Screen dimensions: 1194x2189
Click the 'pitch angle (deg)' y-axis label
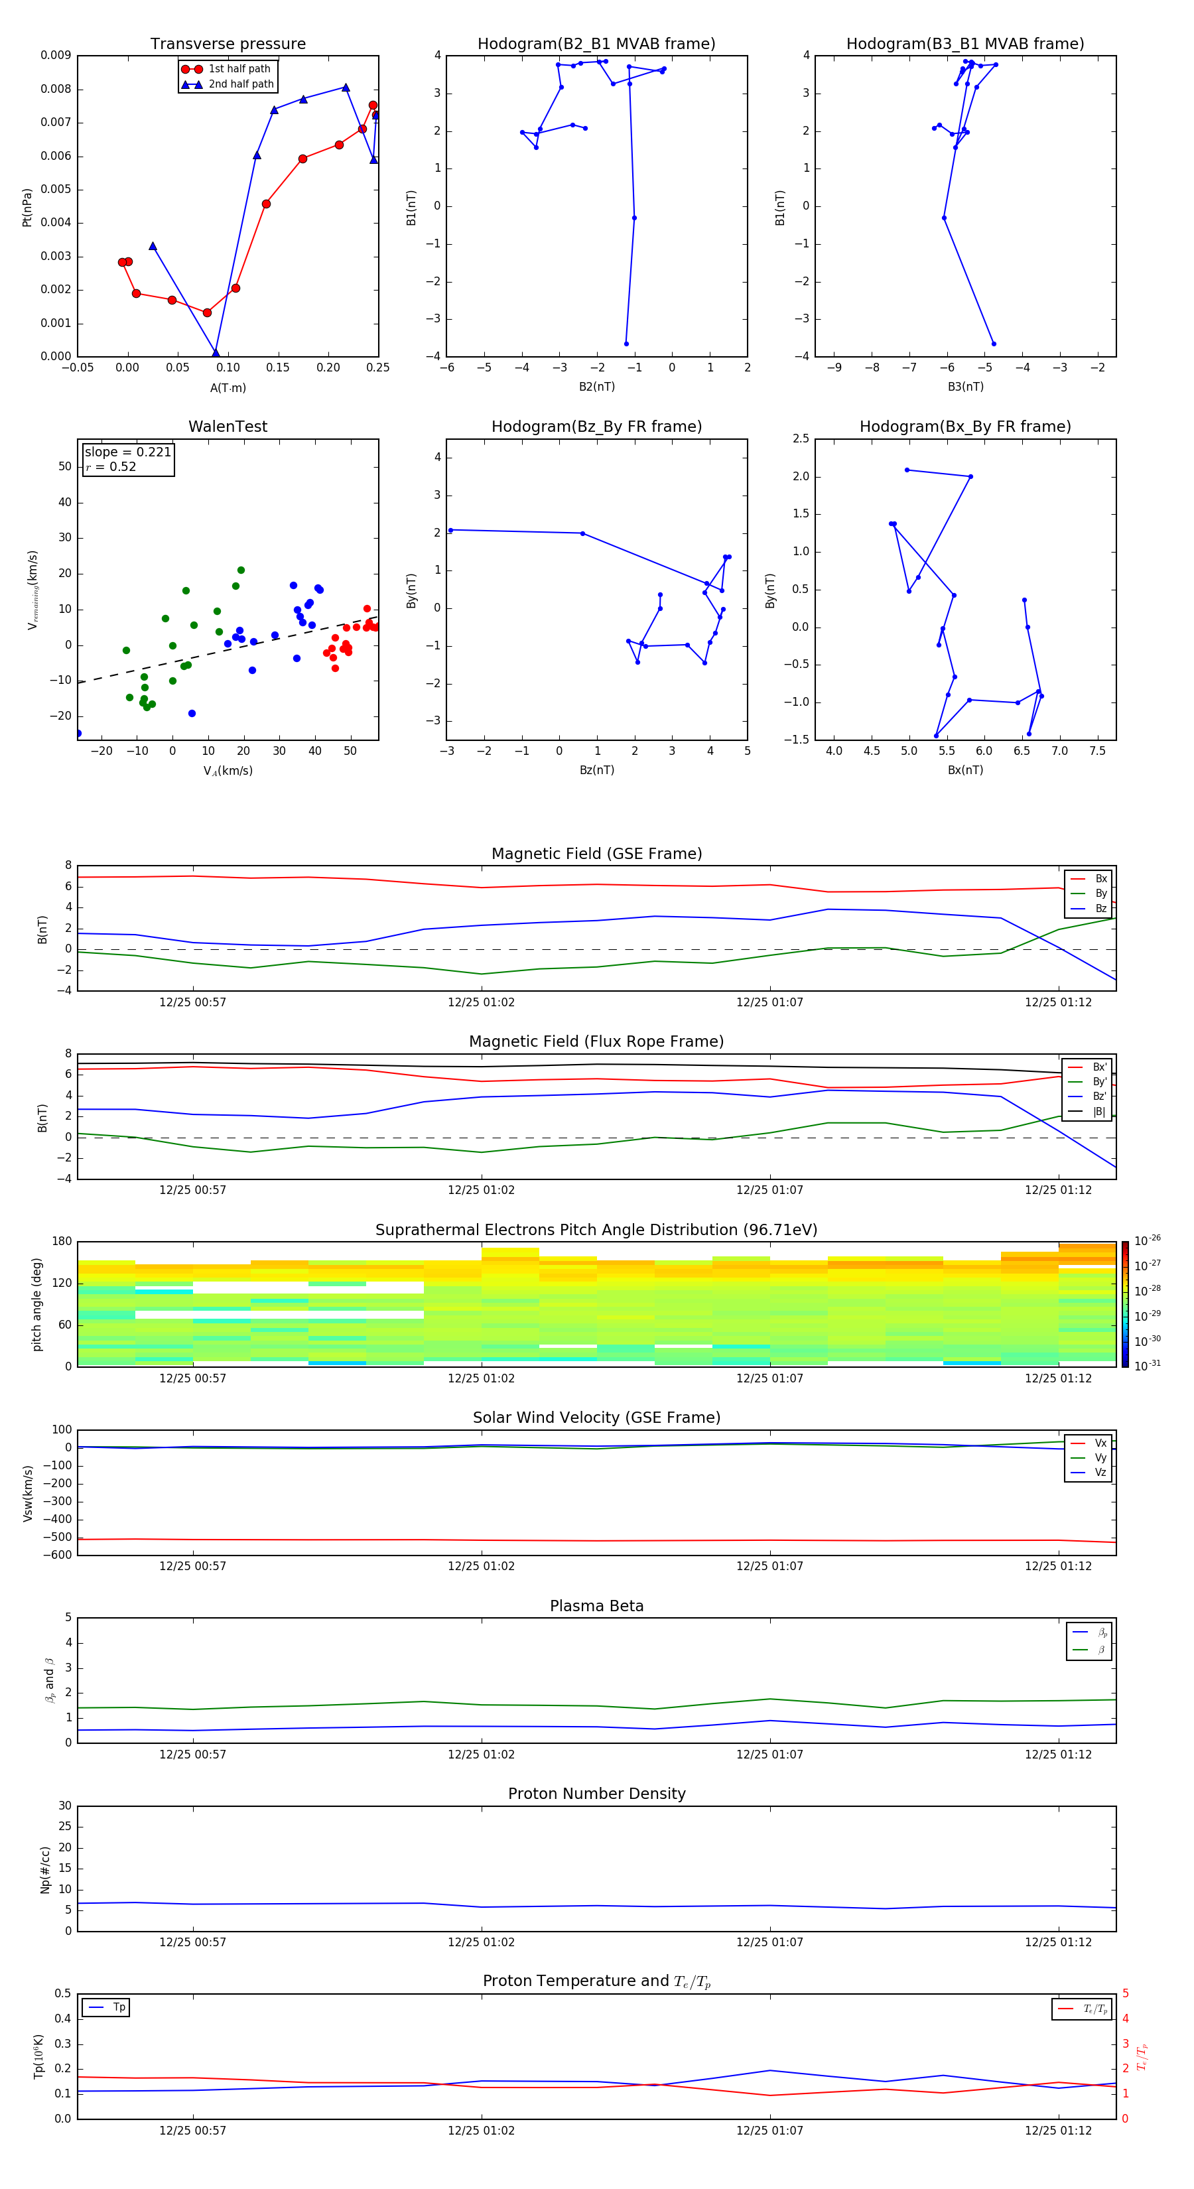pos(36,1304)
